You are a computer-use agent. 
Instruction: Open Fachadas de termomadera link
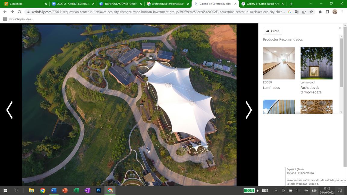point(311,90)
